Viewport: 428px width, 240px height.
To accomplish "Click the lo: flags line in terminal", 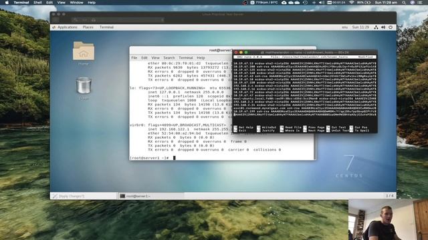I will [x=181, y=88].
